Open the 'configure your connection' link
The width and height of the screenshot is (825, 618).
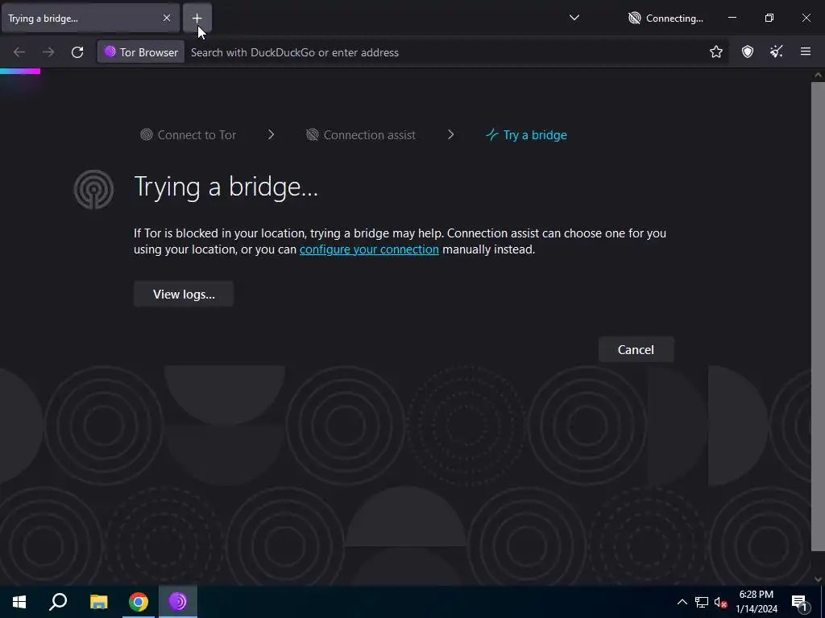(x=369, y=249)
